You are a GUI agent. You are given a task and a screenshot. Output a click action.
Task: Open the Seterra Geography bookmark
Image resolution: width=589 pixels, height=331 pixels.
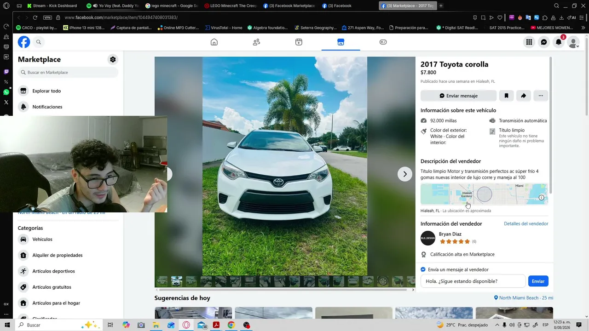coord(316,28)
